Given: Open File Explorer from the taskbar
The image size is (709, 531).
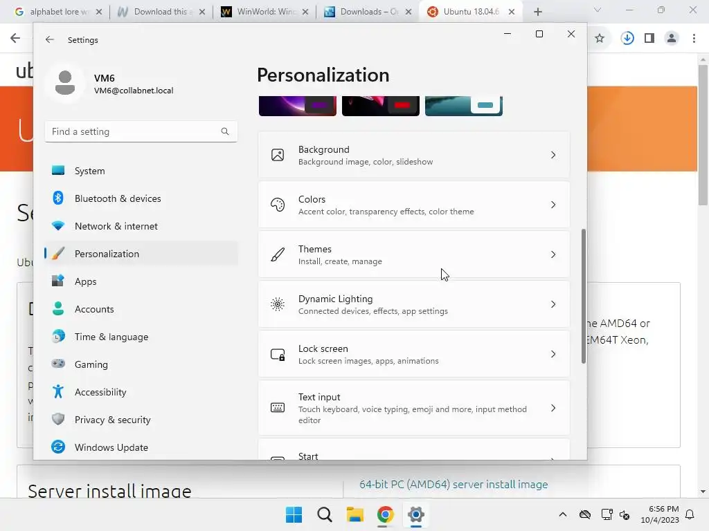Looking at the screenshot, I should pos(355,514).
